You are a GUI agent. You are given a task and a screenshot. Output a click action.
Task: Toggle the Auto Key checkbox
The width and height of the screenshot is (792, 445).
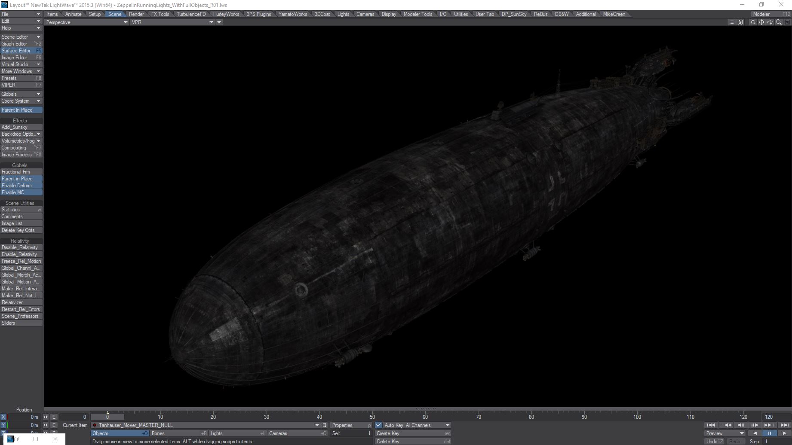tap(378, 425)
